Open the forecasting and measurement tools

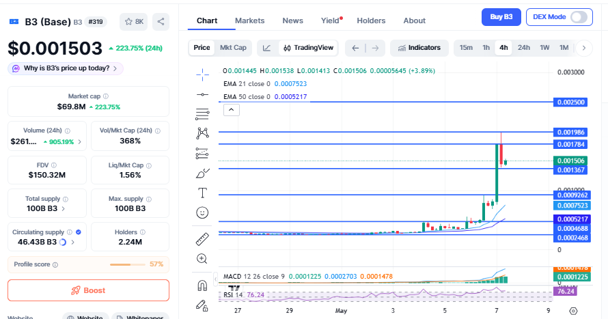(x=202, y=154)
